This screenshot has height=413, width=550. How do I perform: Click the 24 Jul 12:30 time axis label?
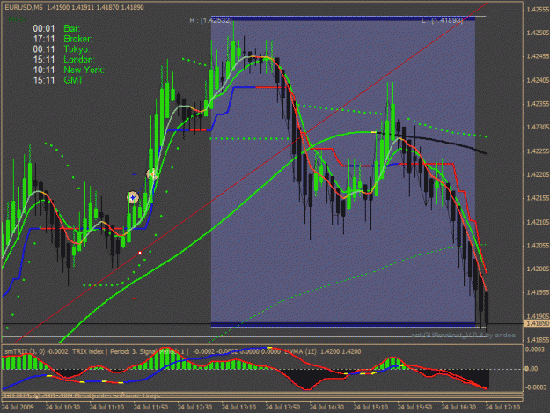click(x=194, y=408)
